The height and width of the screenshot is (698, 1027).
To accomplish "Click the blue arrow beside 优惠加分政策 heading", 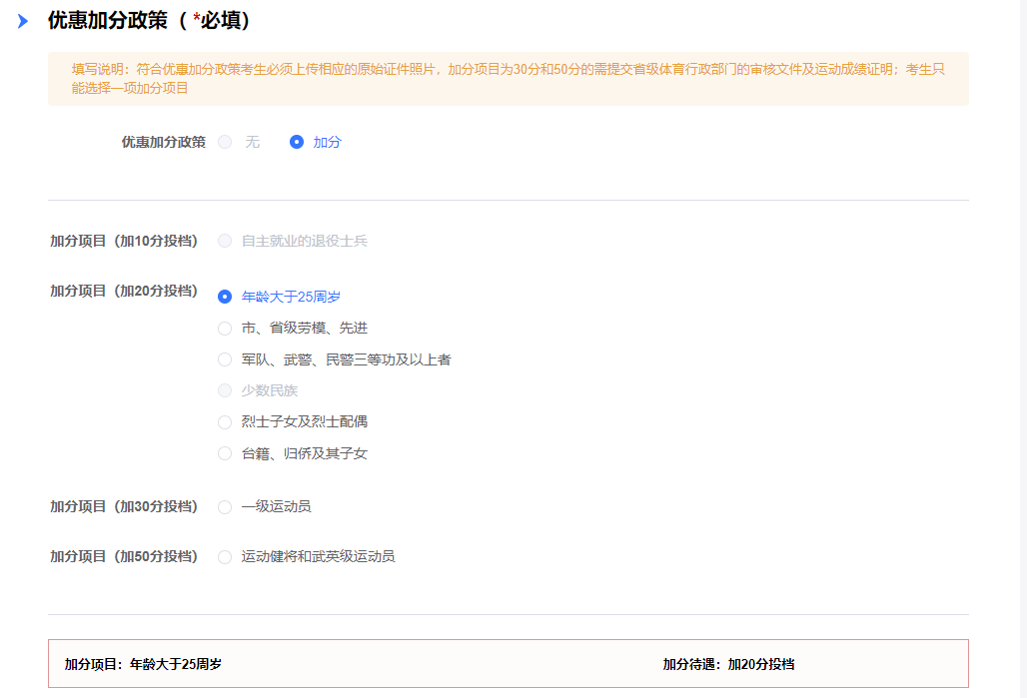I will coord(23,21).
